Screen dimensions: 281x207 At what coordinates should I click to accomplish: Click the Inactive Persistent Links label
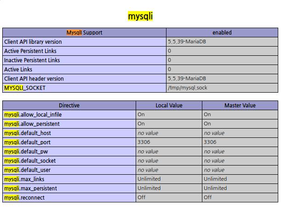(x=32, y=60)
